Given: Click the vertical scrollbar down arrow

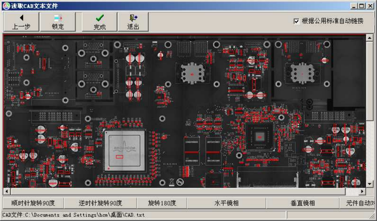Looking at the screenshot, I should click(370, 184).
